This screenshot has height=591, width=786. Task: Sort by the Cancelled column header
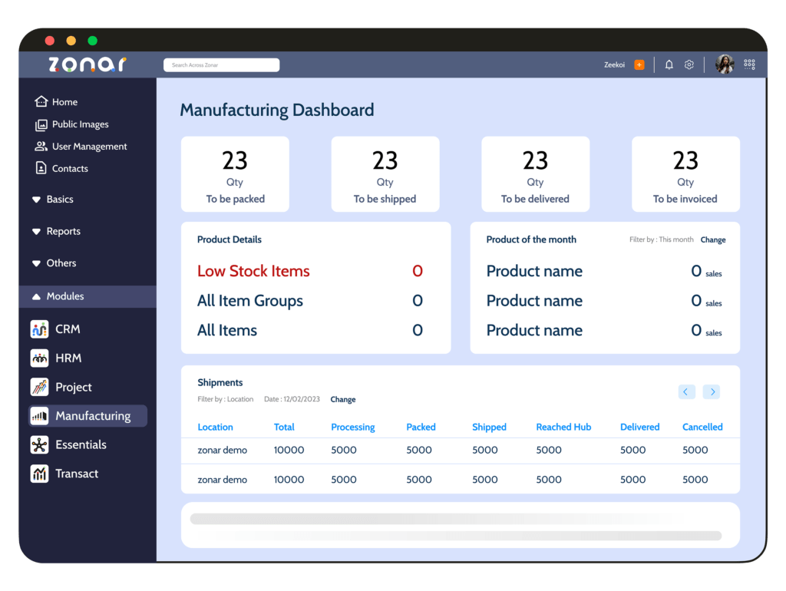point(702,427)
